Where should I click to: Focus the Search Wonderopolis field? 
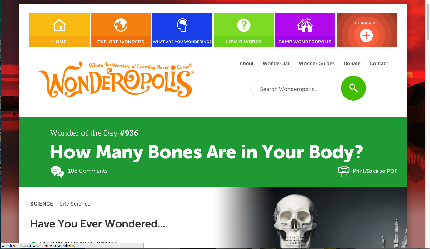coord(296,89)
